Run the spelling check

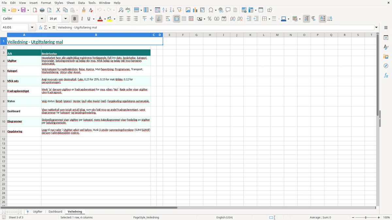tap(128, 10)
